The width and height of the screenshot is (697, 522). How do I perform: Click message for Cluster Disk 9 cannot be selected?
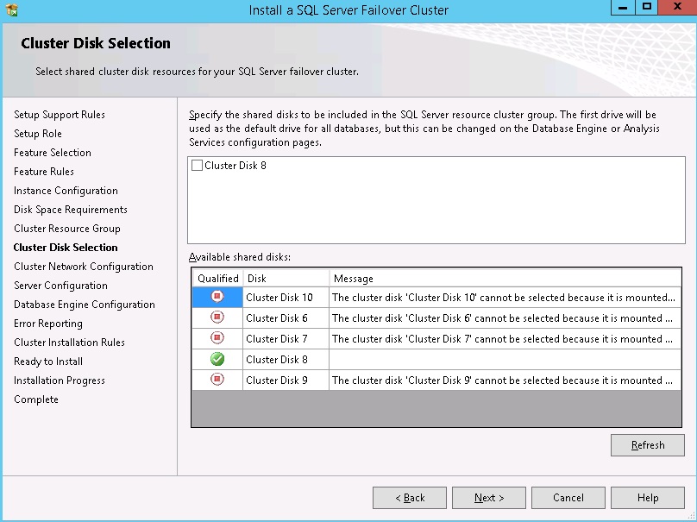coord(505,380)
